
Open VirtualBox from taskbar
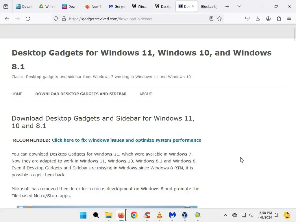[185, 215]
